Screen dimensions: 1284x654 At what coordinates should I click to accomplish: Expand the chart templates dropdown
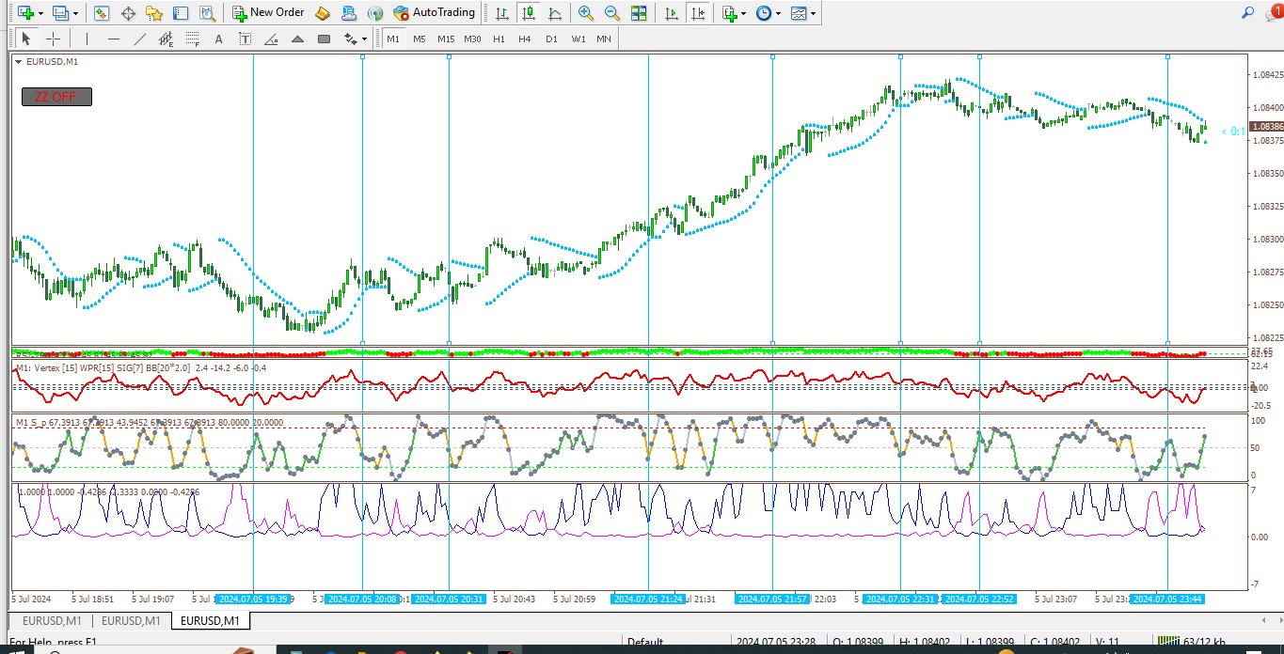click(813, 13)
